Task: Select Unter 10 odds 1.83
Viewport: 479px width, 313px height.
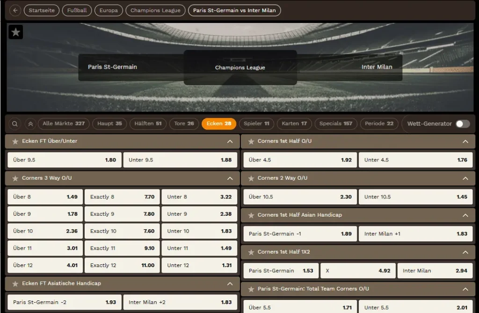Action: tap(199, 231)
